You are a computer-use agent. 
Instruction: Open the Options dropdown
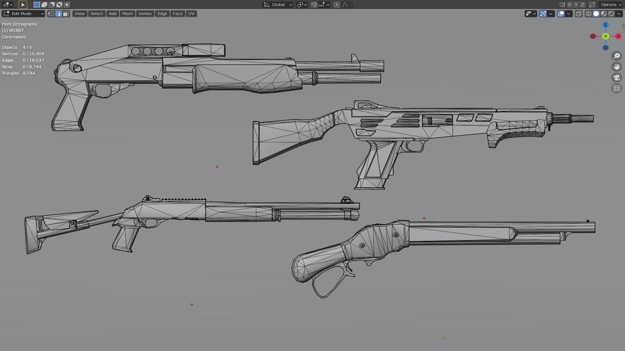[611, 5]
